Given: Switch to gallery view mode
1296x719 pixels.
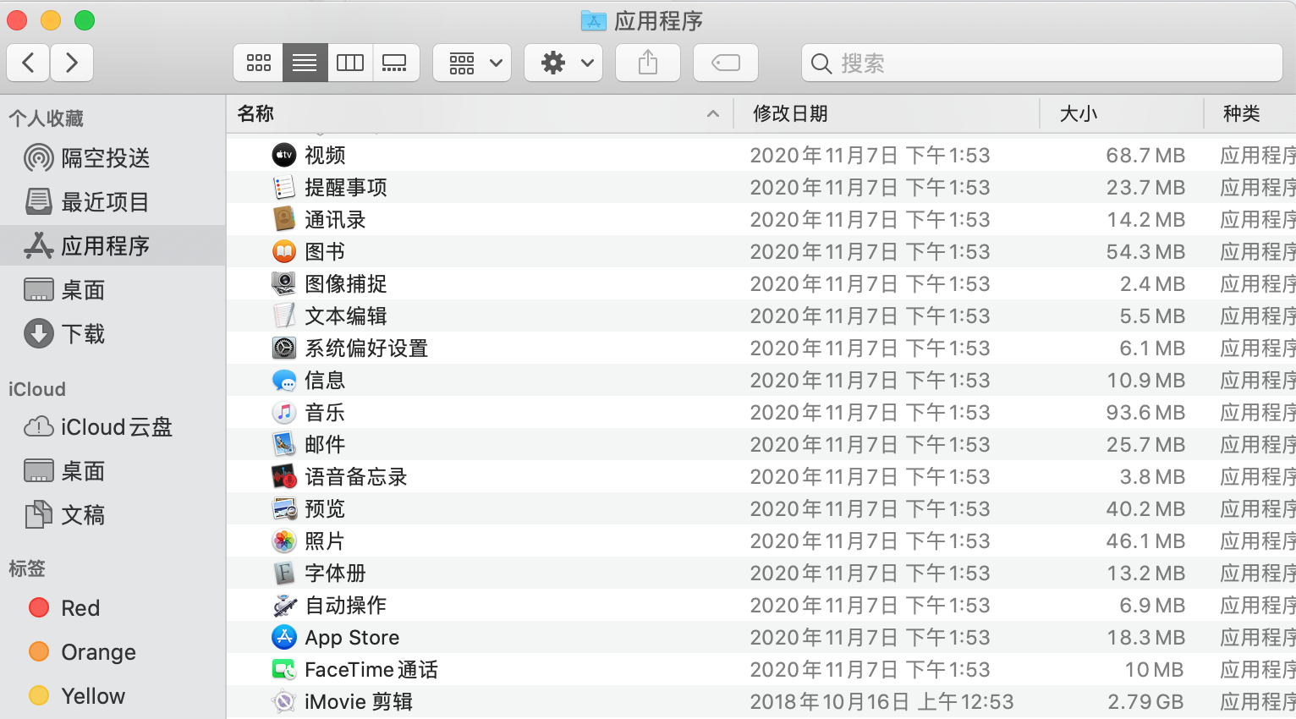Looking at the screenshot, I should [396, 63].
